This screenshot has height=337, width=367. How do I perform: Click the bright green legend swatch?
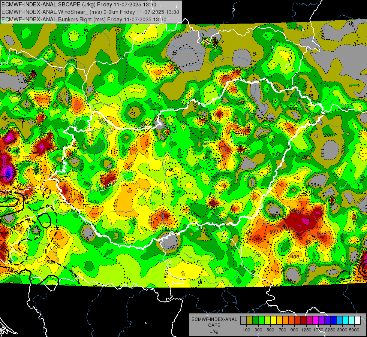[261, 321]
